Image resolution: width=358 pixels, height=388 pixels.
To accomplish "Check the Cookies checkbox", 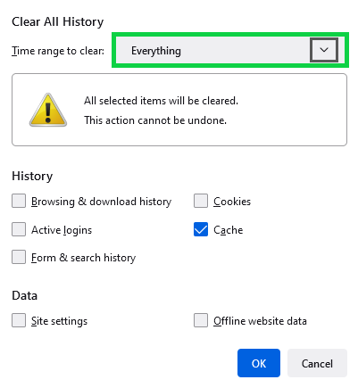I will pyautogui.click(x=201, y=201).
